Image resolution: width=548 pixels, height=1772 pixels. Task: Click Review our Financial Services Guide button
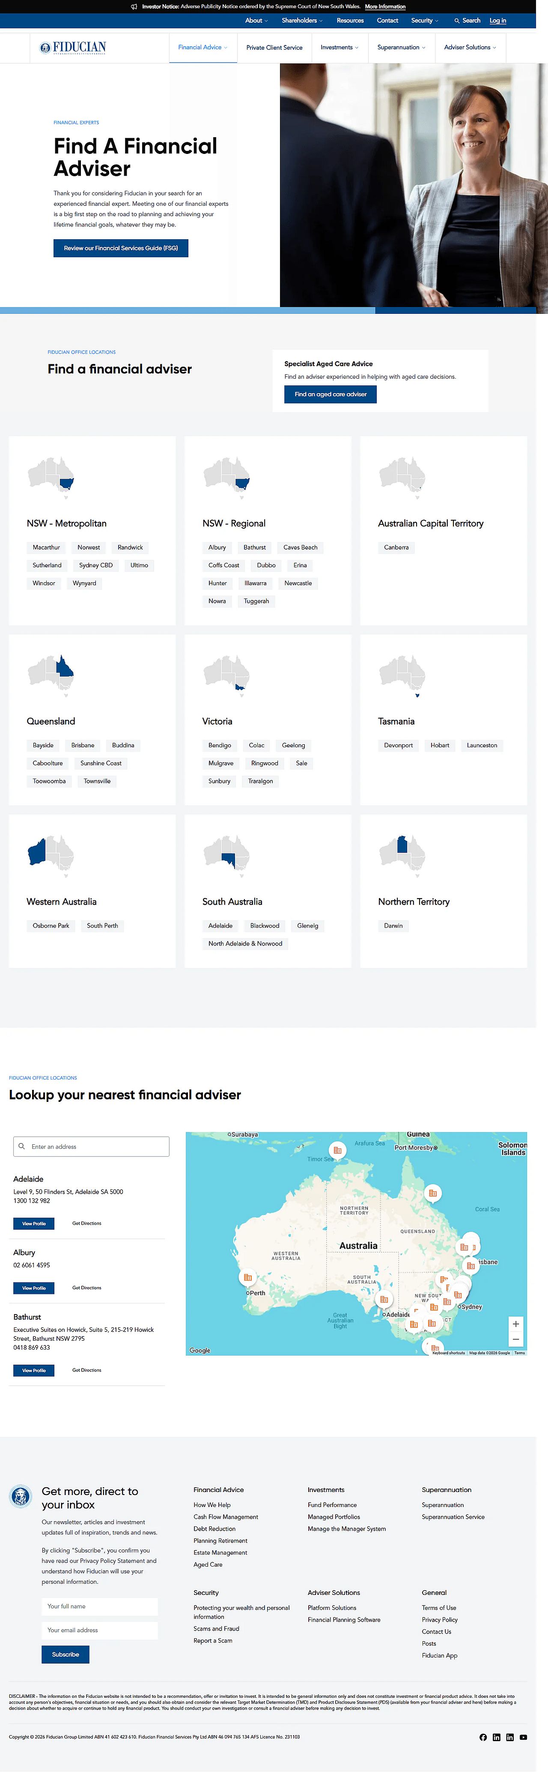(121, 248)
